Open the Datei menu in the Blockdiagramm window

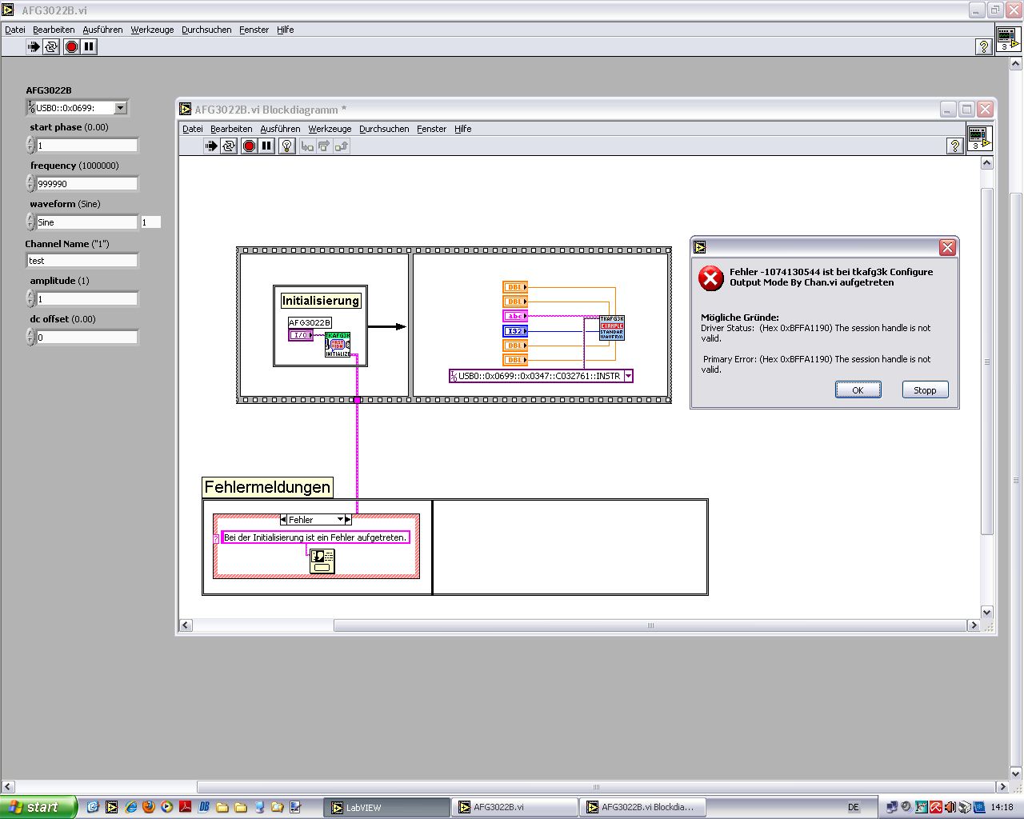[193, 129]
